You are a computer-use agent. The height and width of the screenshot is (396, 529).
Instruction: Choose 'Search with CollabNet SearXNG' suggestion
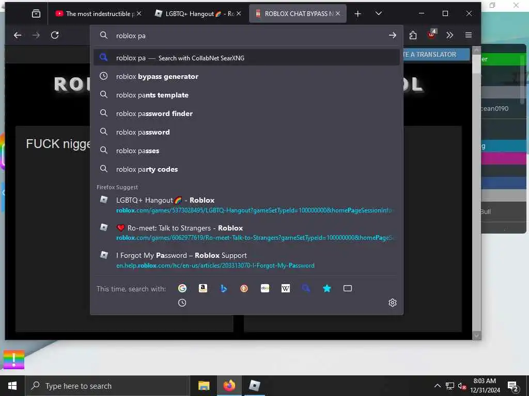click(246, 58)
